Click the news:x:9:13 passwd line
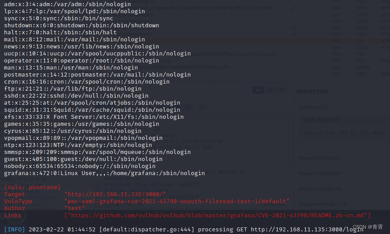390x234 pixels. point(82,46)
